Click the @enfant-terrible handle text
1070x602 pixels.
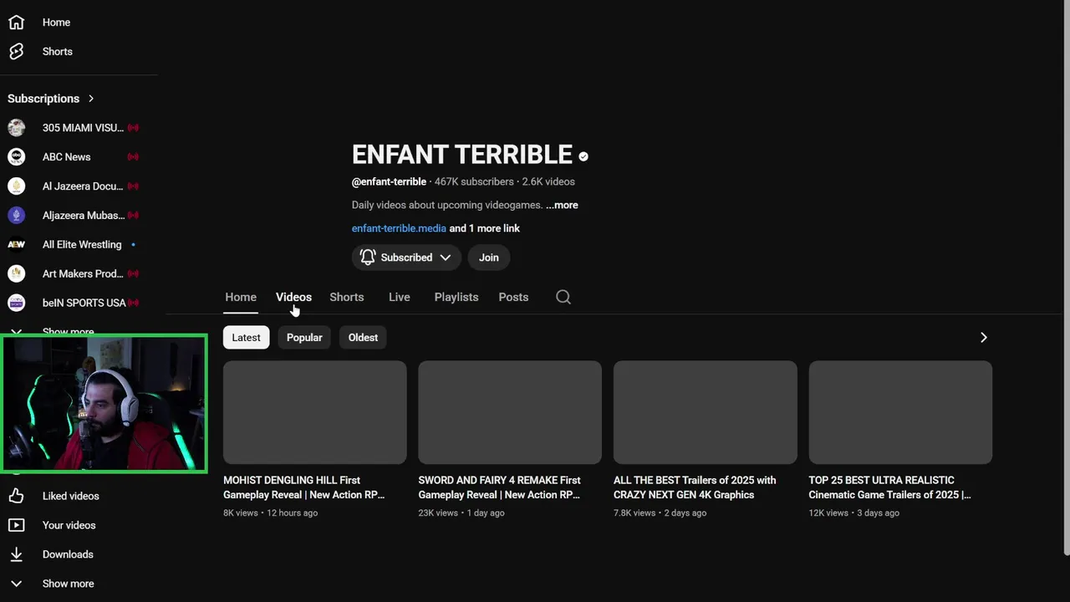click(389, 181)
